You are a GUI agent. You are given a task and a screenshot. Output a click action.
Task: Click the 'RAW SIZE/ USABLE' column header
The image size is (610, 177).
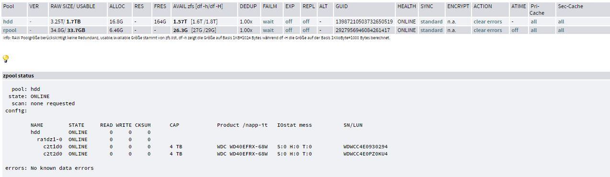click(x=73, y=7)
